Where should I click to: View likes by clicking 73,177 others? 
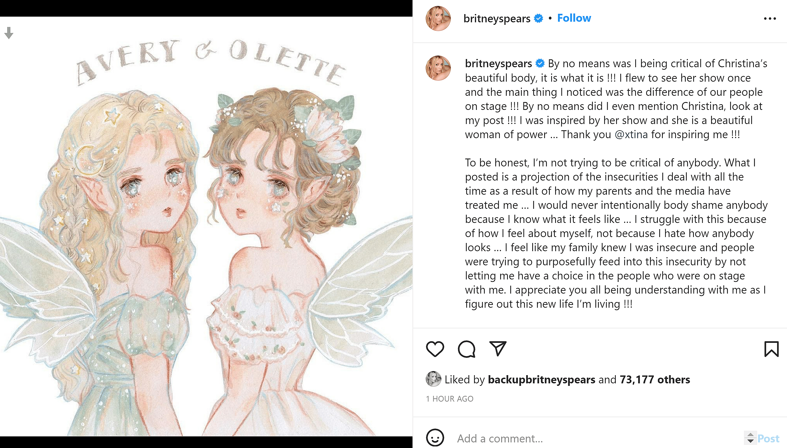click(x=655, y=379)
